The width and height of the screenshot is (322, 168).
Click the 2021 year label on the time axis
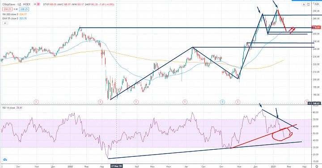tap(273, 166)
